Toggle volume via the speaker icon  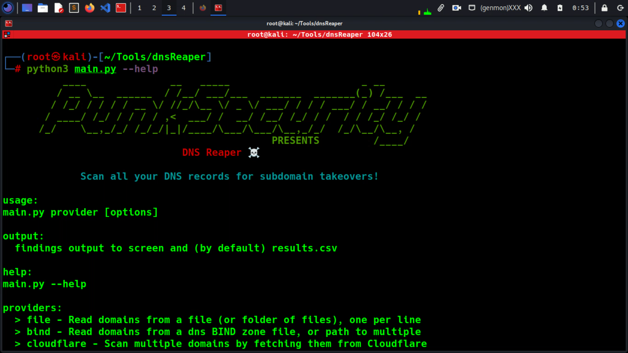(528, 8)
